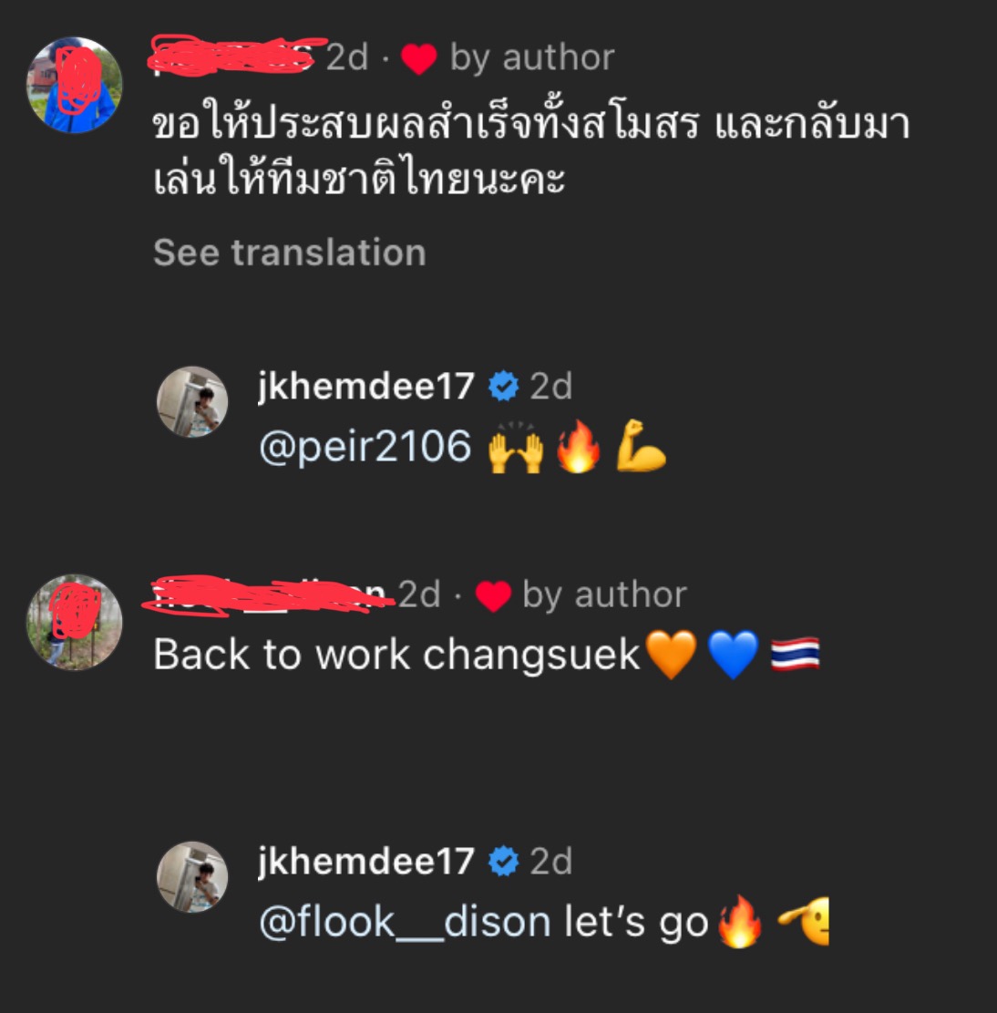Click the verified badge on first jkhemdee17 reply
The image size is (997, 1013).
coord(504,387)
